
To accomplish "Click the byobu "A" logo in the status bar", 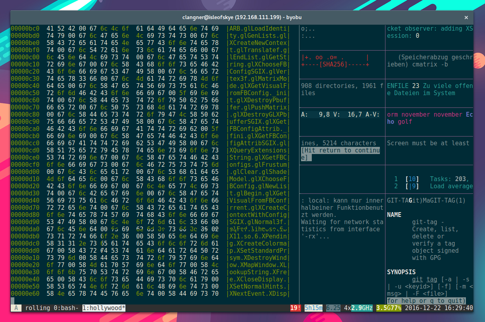I will (x=16, y=308).
